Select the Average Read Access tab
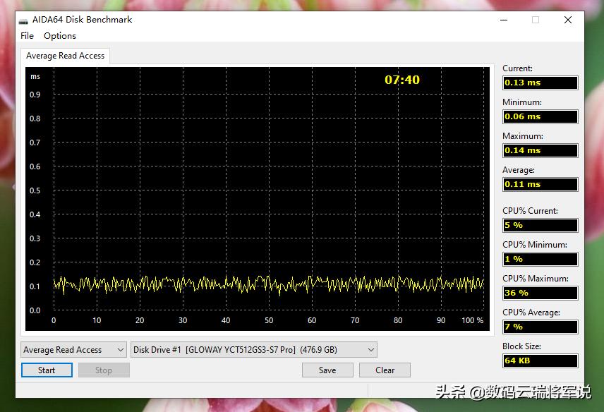Viewport: 604px width, 412px height. (65, 56)
